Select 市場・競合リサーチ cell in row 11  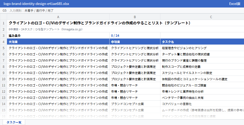click(135, 85)
